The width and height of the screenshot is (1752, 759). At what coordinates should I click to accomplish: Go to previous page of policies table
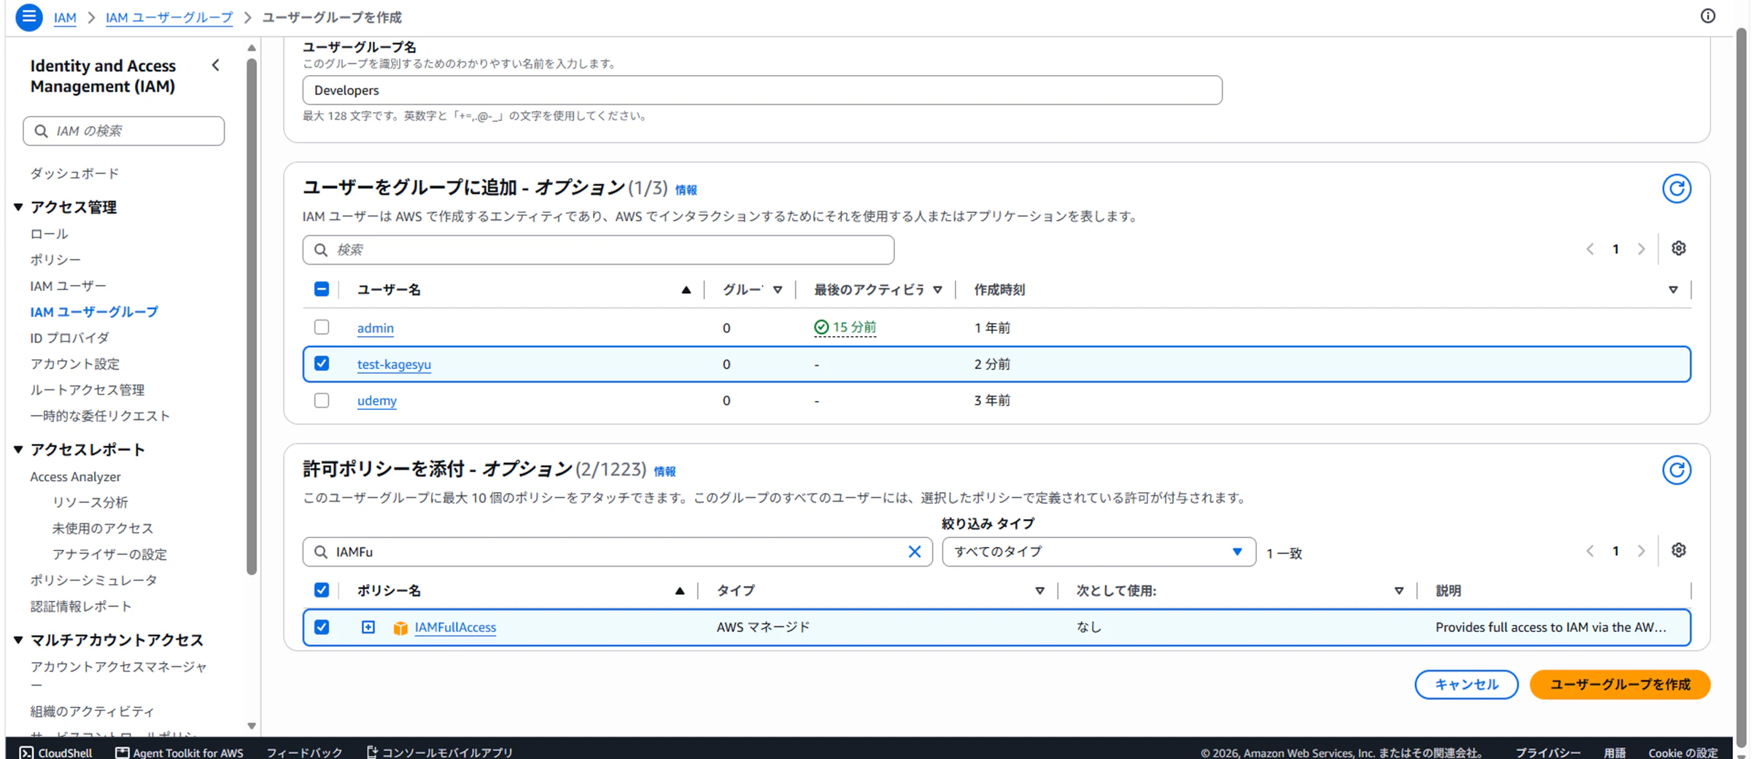pyautogui.click(x=1590, y=551)
